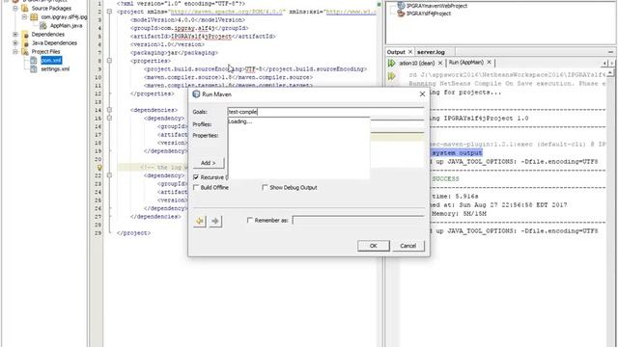
Task: Switch to the Output tab
Action: point(396,52)
